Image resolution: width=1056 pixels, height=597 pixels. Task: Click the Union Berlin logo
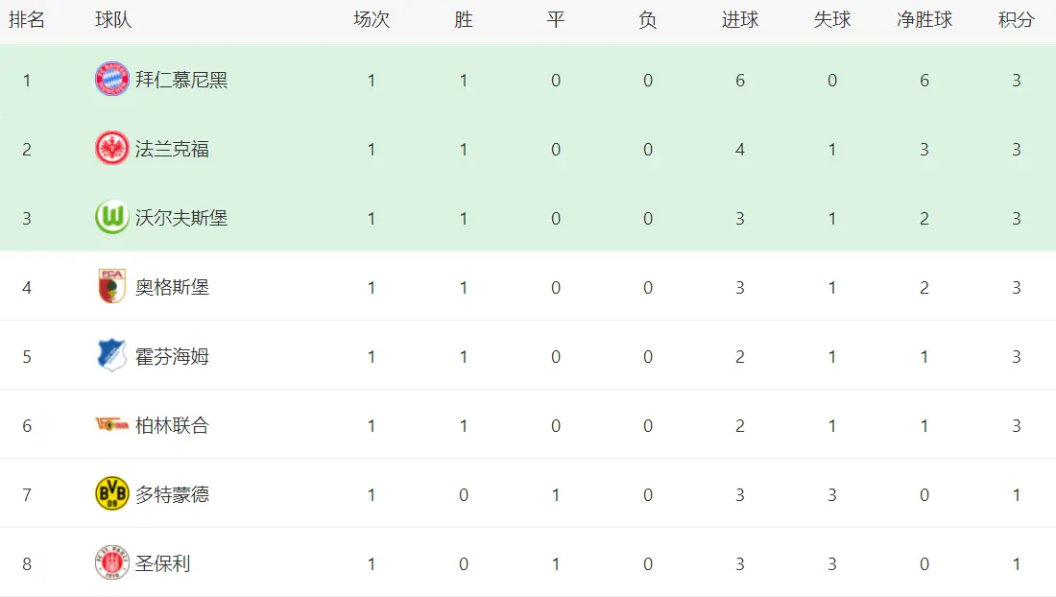pos(111,424)
